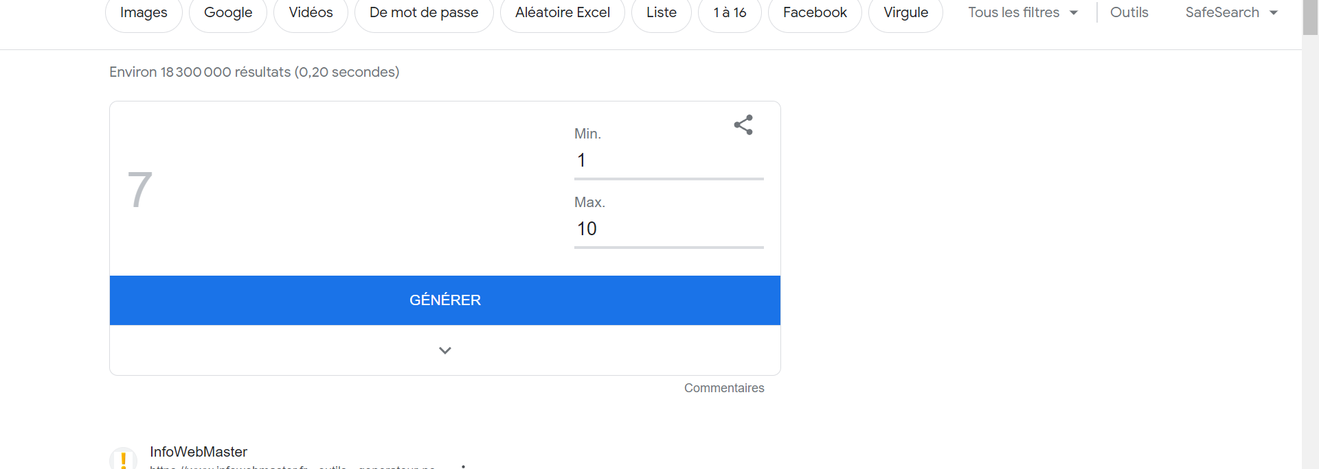Open the InfoWebMaster search result
Viewport: 1319px width, 469px height.
click(199, 452)
